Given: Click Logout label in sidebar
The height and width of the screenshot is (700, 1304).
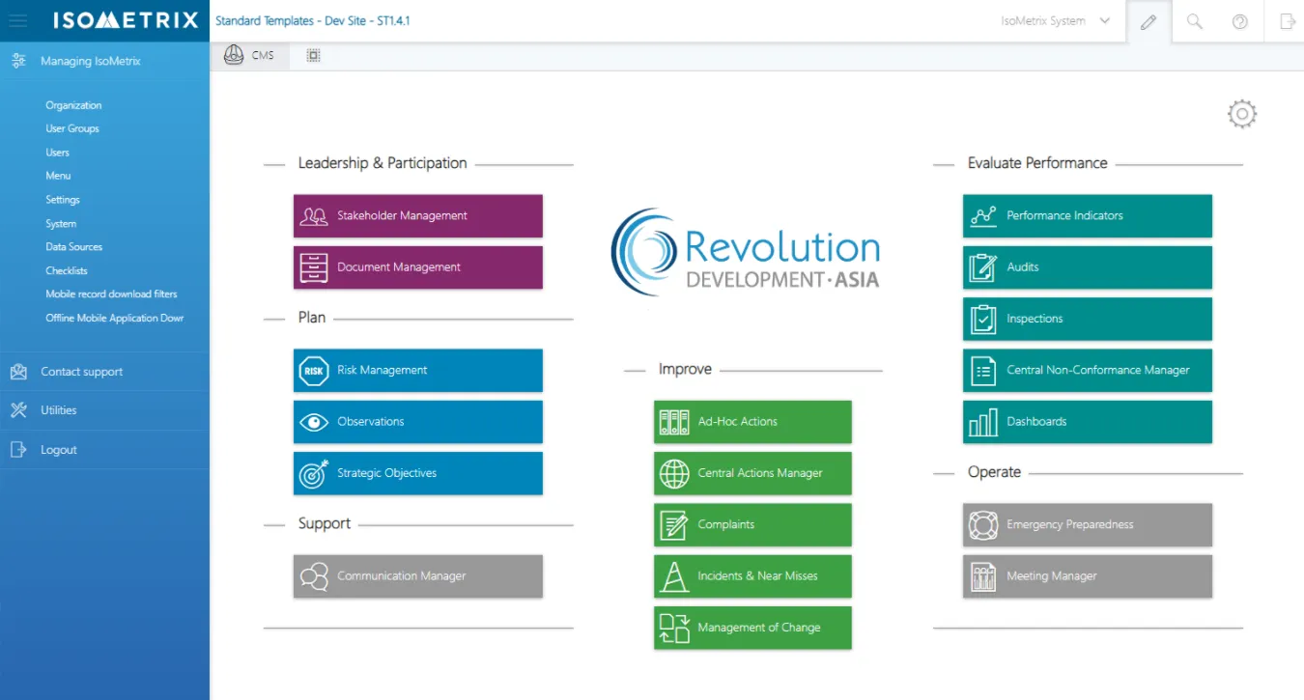Looking at the screenshot, I should pyautogui.click(x=59, y=450).
